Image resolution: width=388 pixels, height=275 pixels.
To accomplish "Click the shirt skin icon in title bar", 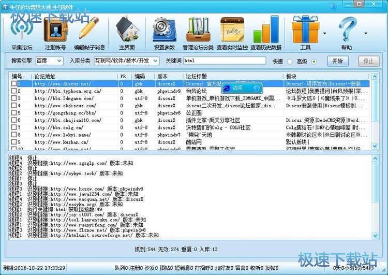I will (333, 6).
